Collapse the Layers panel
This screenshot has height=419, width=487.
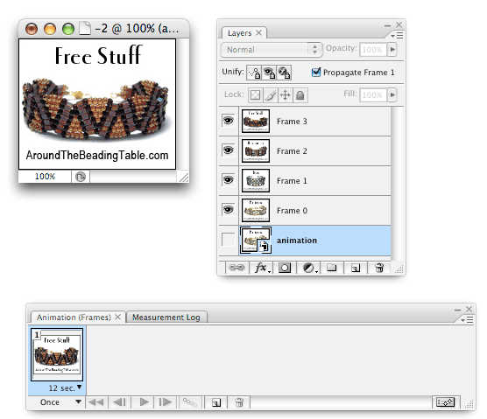(387, 25)
